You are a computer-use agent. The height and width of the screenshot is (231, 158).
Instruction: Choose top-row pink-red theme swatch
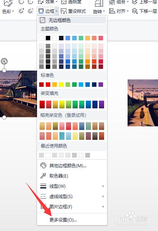click(x=101, y=38)
